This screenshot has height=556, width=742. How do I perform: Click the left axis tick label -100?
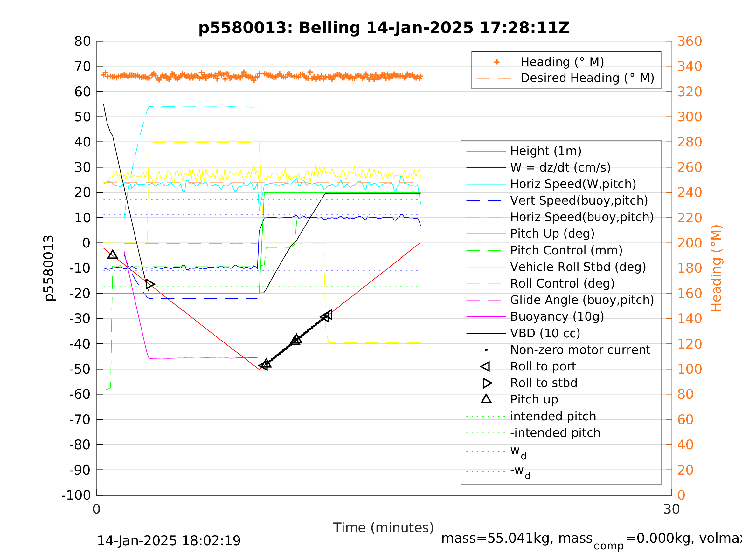point(76,495)
